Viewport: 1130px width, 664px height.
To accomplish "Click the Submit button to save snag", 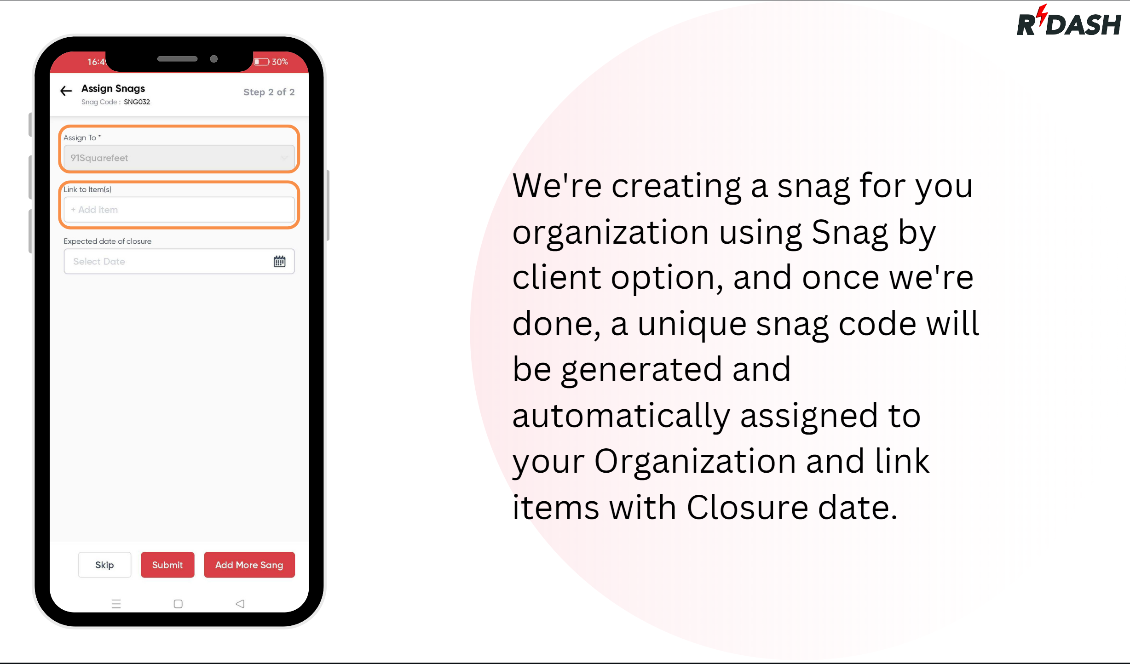I will [167, 564].
